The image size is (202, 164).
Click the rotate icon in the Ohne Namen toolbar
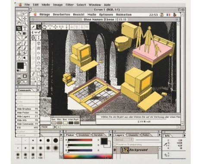pyautogui.click(x=44, y=27)
